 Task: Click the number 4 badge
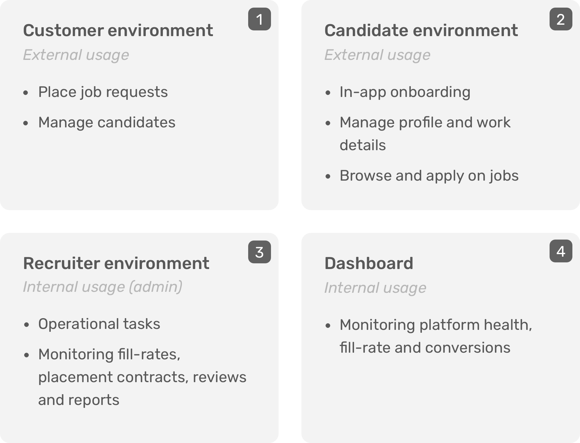(x=561, y=251)
